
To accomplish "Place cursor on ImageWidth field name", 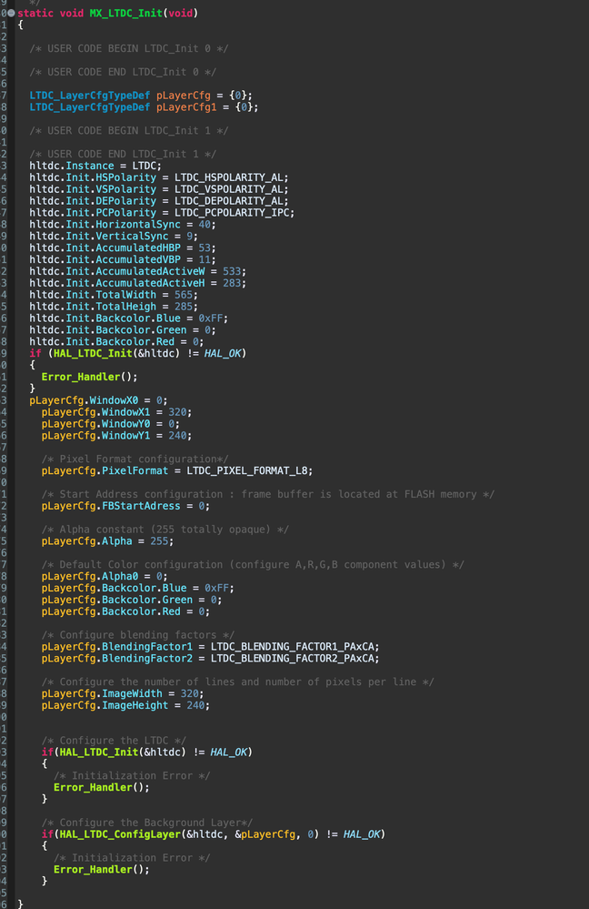I will click(x=132, y=693).
